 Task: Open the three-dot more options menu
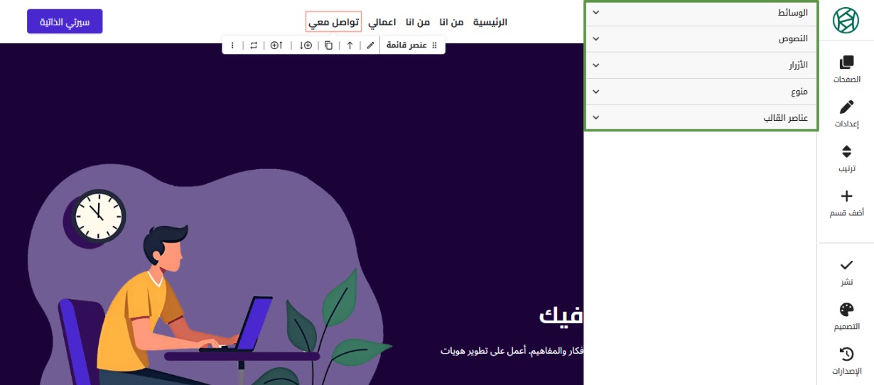tap(232, 45)
